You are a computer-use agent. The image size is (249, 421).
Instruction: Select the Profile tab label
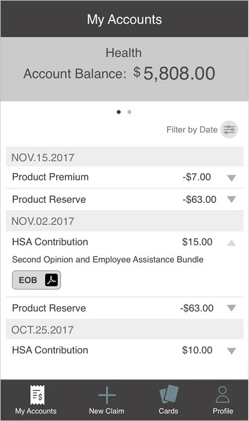223,411
